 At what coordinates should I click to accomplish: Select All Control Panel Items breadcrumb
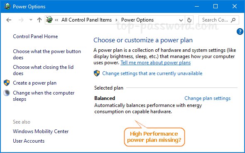pos(86,20)
